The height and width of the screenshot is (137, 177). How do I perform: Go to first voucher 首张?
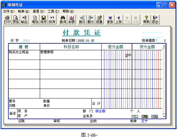[x=110, y=19]
